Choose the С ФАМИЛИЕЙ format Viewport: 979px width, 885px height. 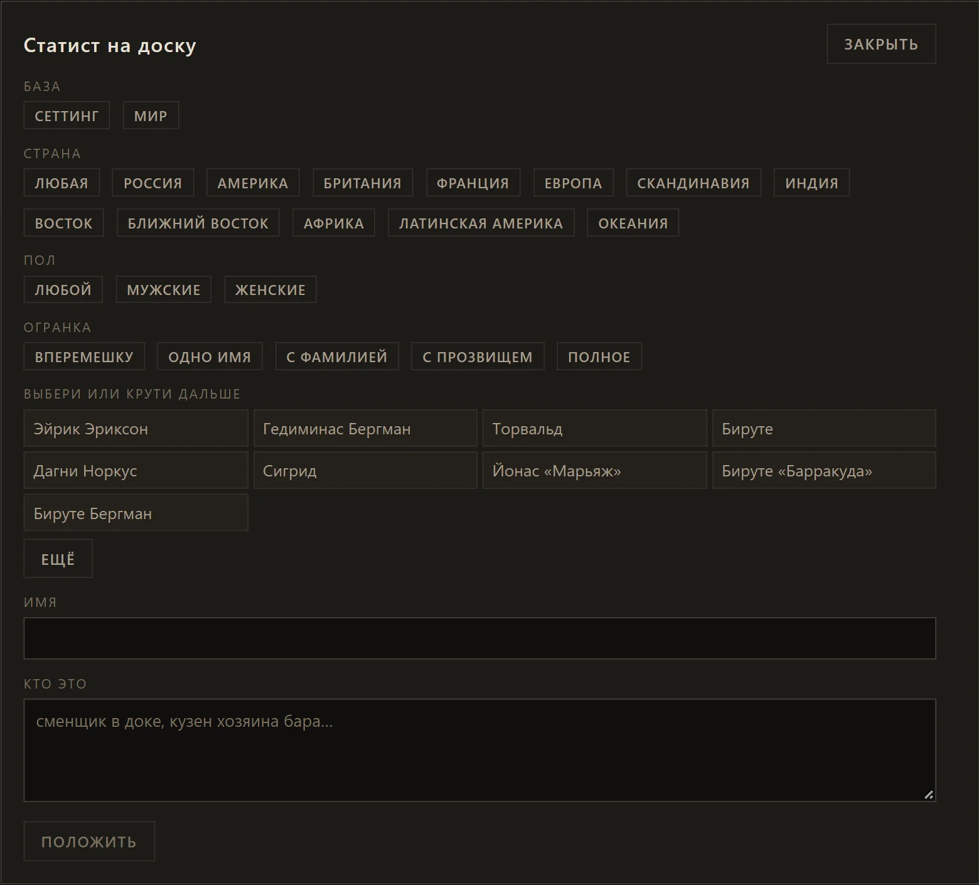337,357
